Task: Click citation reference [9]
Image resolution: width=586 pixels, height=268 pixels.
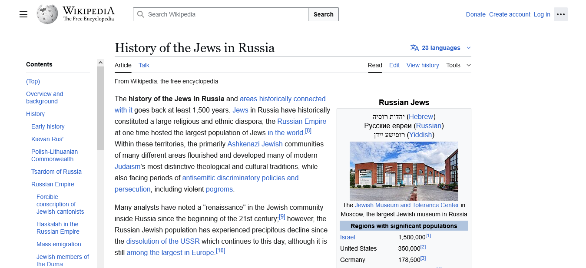Action: tap(282, 217)
